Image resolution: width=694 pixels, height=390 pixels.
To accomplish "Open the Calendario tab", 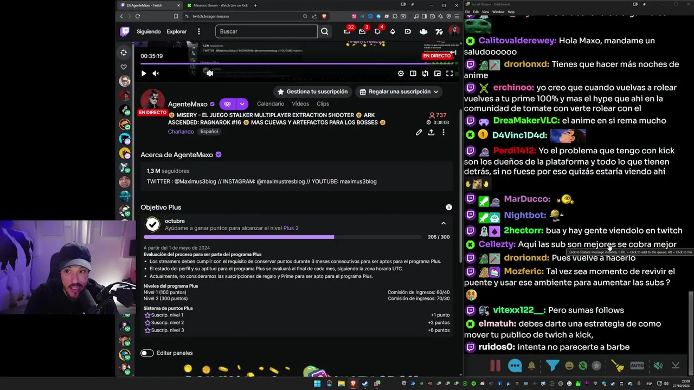I will click(271, 103).
